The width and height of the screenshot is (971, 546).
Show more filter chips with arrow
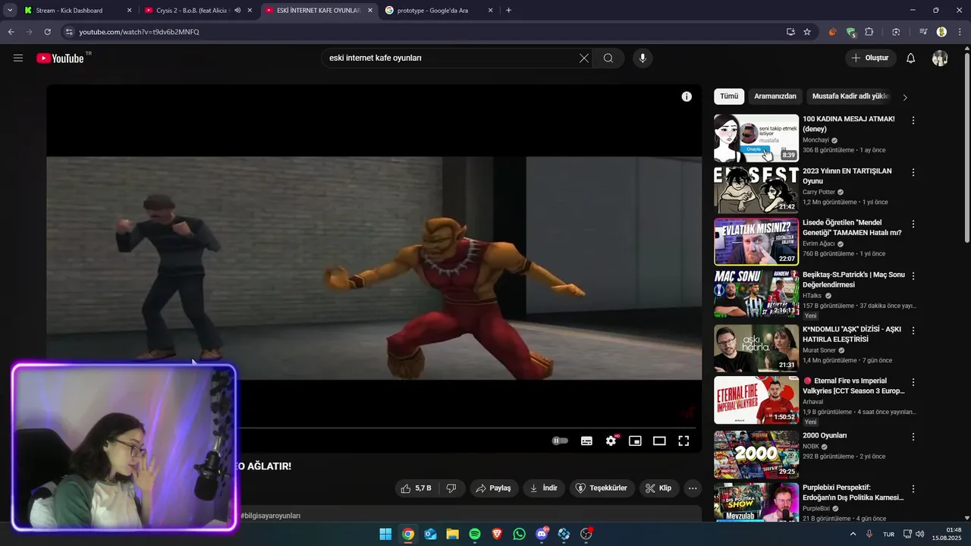click(904, 97)
